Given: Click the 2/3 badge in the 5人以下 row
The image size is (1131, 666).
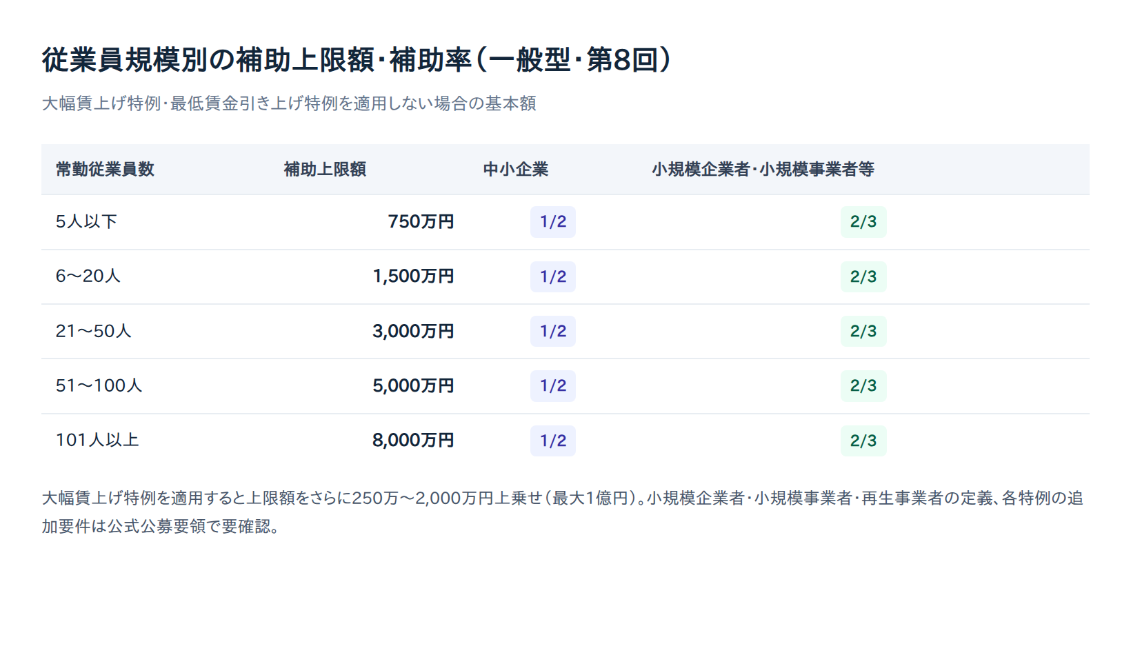Looking at the screenshot, I should click(x=863, y=222).
